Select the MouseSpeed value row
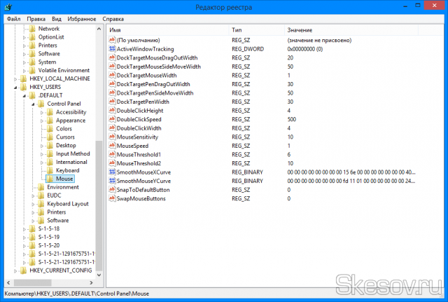The width and height of the screenshot is (448, 302). [x=132, y=146]
